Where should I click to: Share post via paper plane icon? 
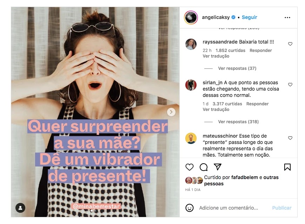click(x=218, y=167)
